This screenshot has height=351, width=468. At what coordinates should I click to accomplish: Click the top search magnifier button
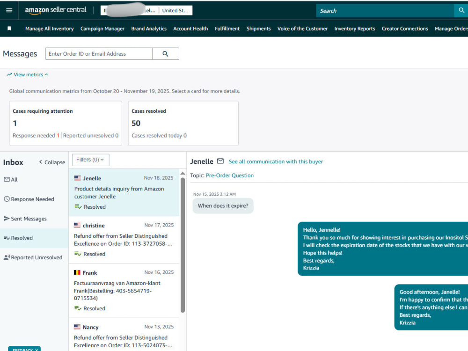pos(461,10)
